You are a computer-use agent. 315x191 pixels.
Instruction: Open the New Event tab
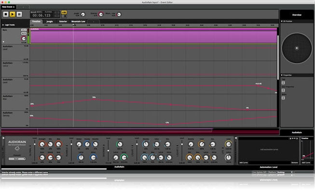(8, 7)
